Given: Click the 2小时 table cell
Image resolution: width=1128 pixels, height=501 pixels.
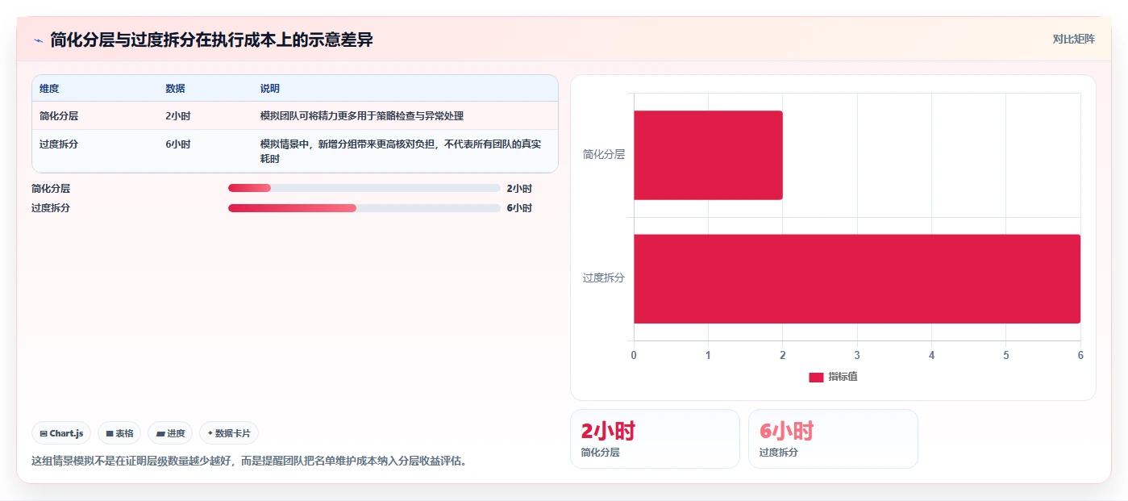Looking at the screenshot, I should 178,116.
